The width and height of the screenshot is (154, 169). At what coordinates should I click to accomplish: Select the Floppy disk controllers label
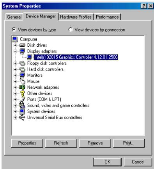coord(47,63)
